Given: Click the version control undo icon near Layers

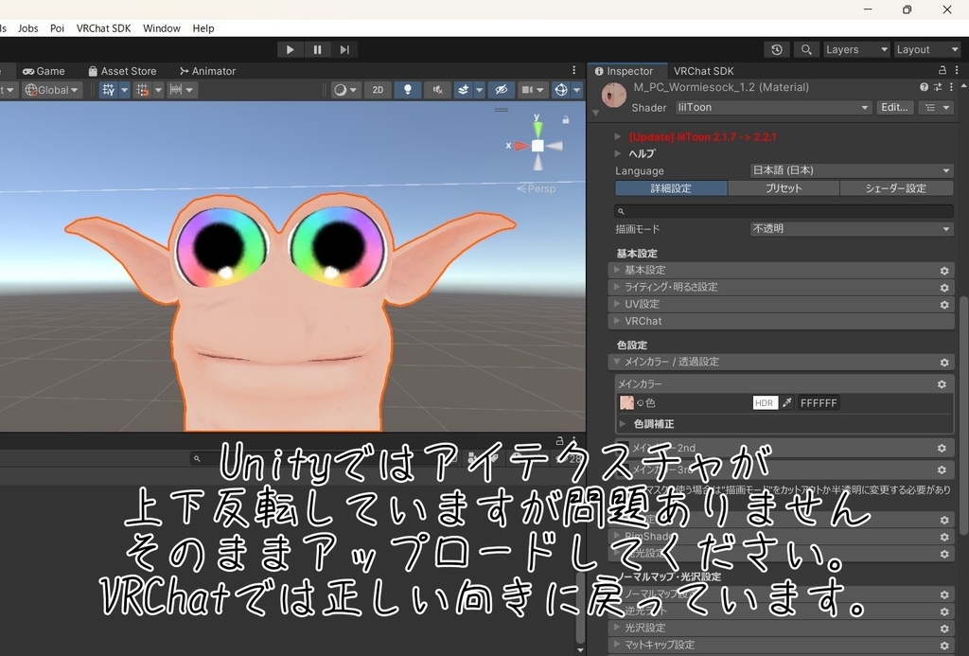Looking at the screenshot, I should (x=776, y=49).
